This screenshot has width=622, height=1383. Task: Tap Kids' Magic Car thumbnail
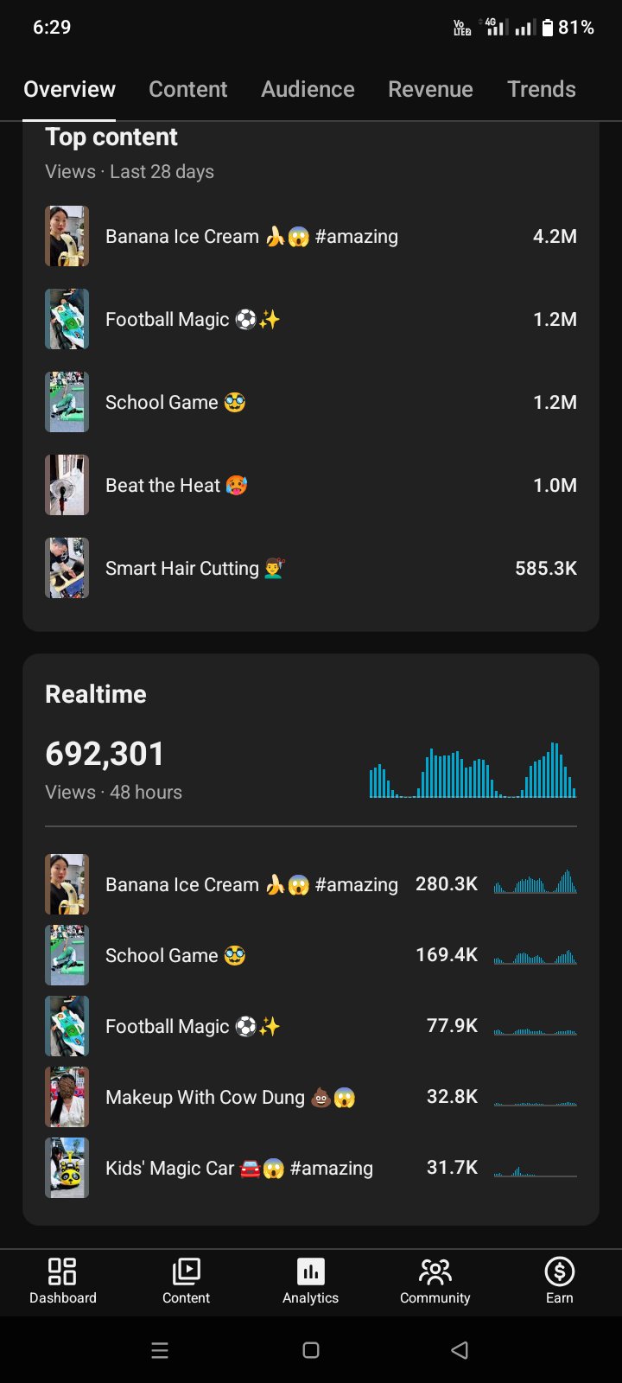pyautogui.click(x=67, y=1168)
